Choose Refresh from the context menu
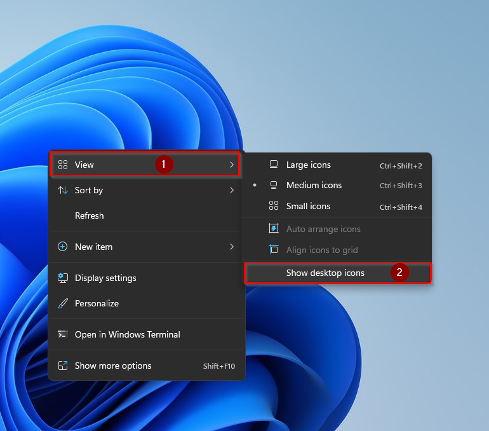Image resolution: width=489 pixels, height=431 pixels. point(89,215)
